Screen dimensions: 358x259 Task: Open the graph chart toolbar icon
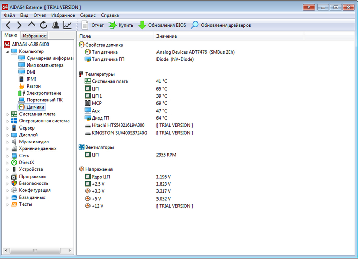pyautogui.click(x=68, y=25)
